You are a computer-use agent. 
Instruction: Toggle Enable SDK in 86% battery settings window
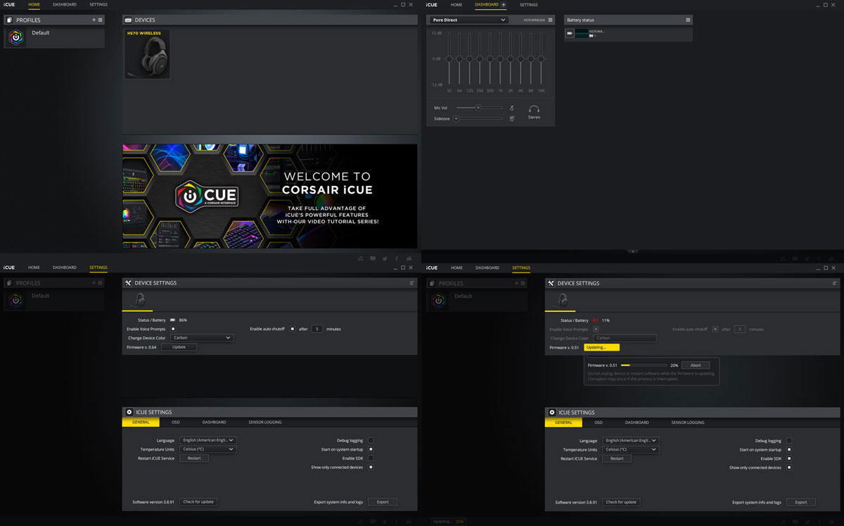coord(371,458)
